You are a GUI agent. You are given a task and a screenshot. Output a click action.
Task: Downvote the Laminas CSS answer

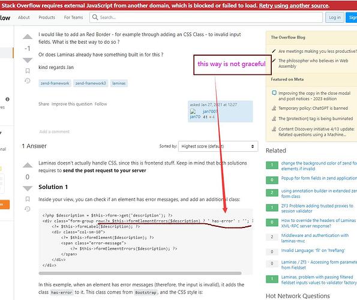28,188
